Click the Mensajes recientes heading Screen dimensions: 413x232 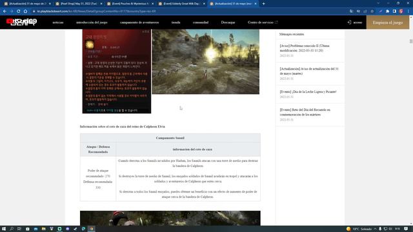(x=292, y=34)
